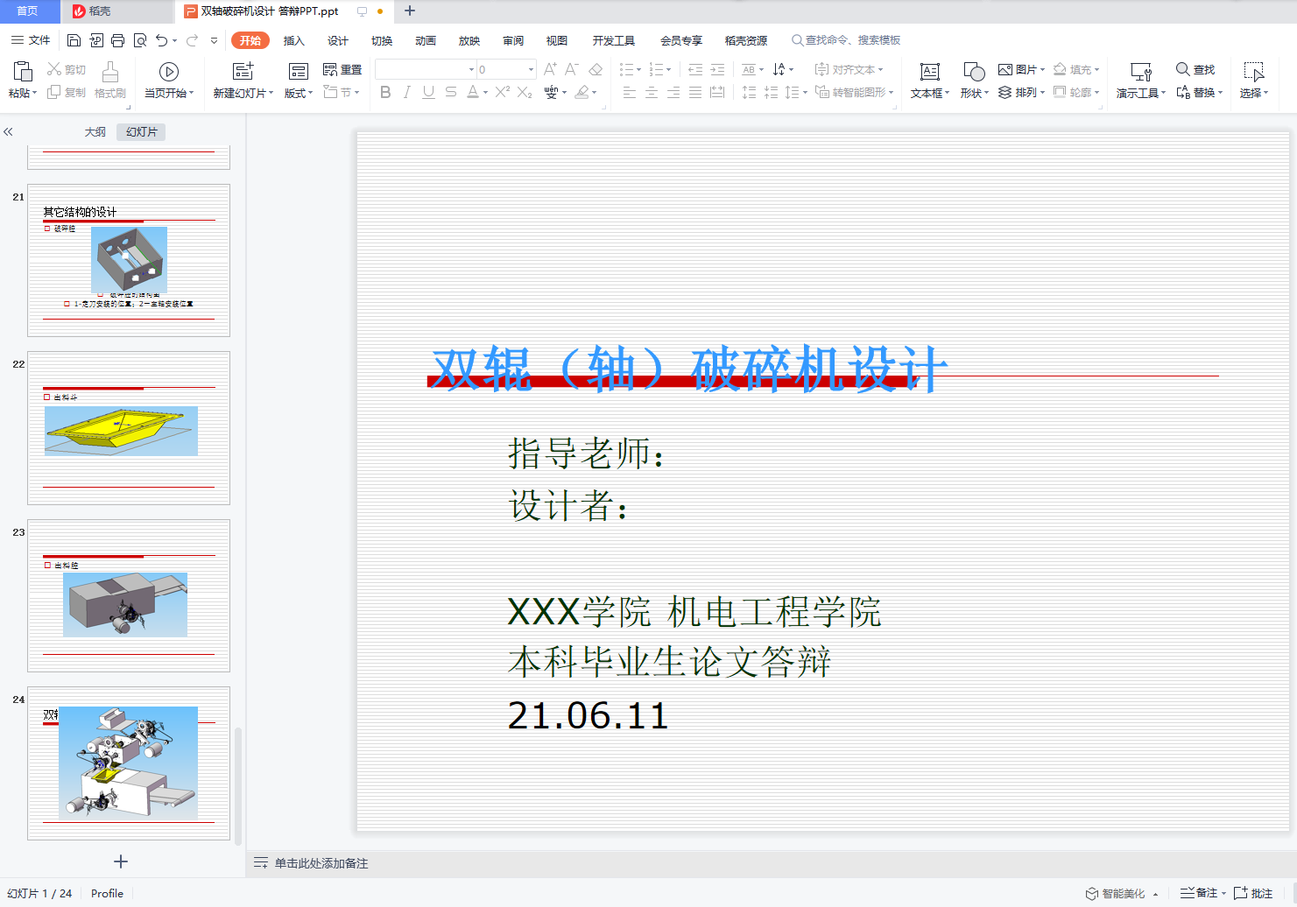This screenshot has width=1297, height=907.
Task: Click the Save icon in quick access toolbar
Action: click(74, 40)
